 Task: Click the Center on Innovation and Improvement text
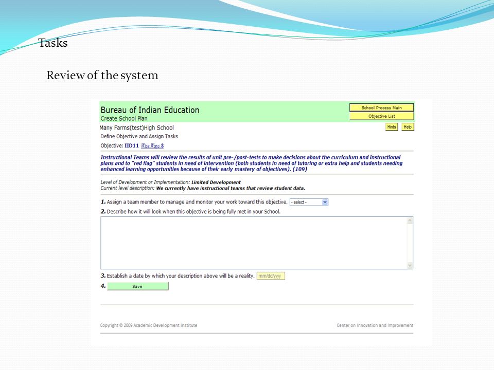tap(375, 325)
